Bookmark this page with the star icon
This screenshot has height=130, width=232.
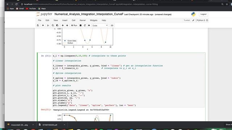tap(227, 4)
